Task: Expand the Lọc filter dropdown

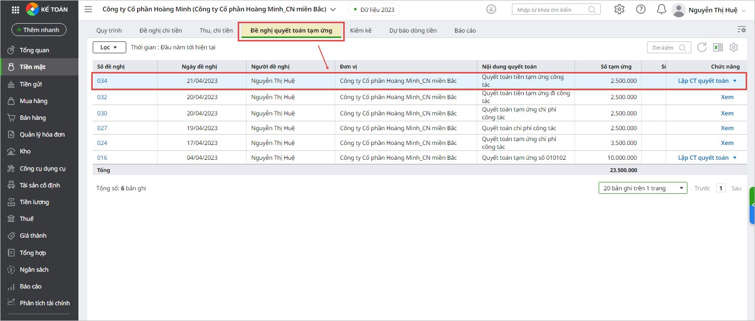Action: [x=109, y=47]
